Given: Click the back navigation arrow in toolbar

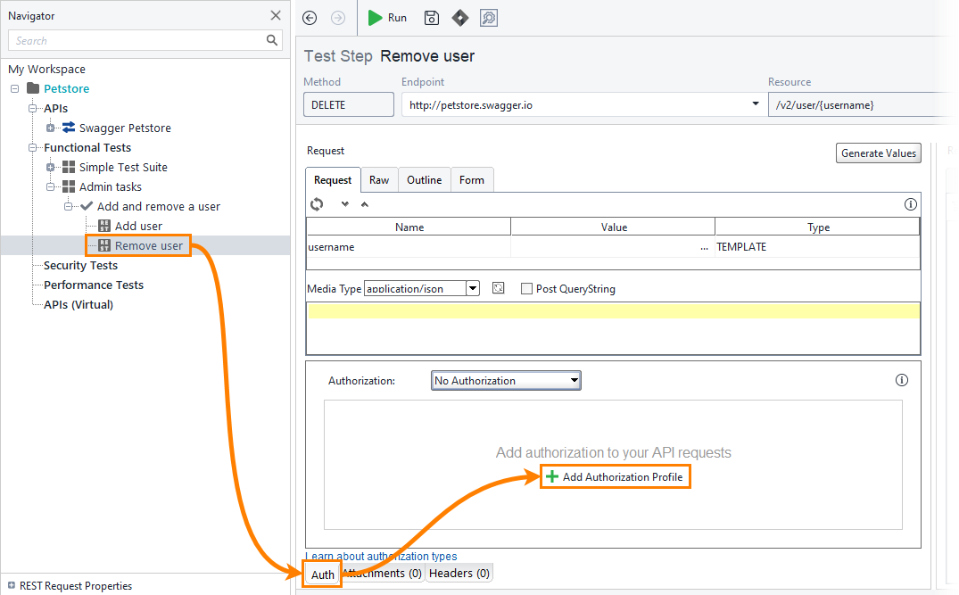Looking at the screenshot, I should pos(310,18).
